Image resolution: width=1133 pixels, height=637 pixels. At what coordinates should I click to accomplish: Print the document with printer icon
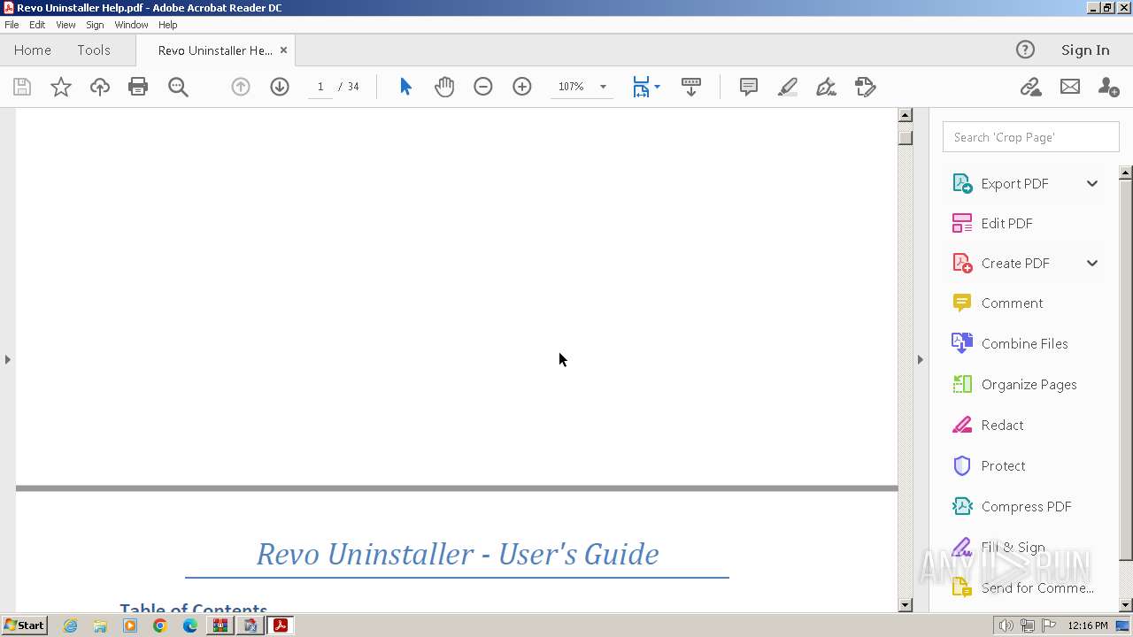(x=138, y=87)
